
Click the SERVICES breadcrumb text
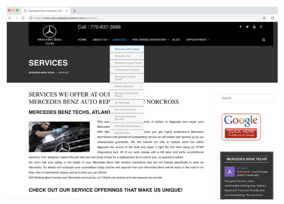coord(64,72)
